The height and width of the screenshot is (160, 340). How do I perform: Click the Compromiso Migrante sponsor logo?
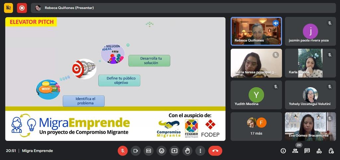[x=169, y=129]
